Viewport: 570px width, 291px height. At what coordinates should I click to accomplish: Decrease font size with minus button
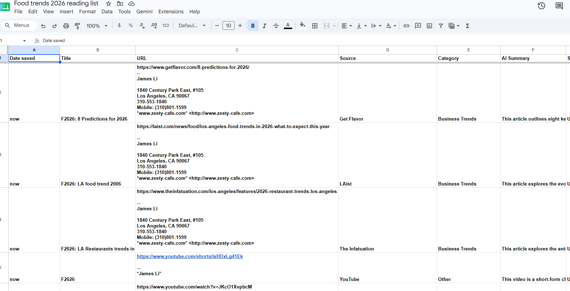click(217, 25)
